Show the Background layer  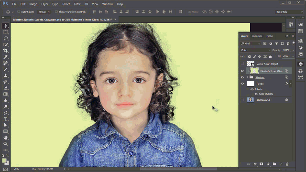click(x=242, y=100)
